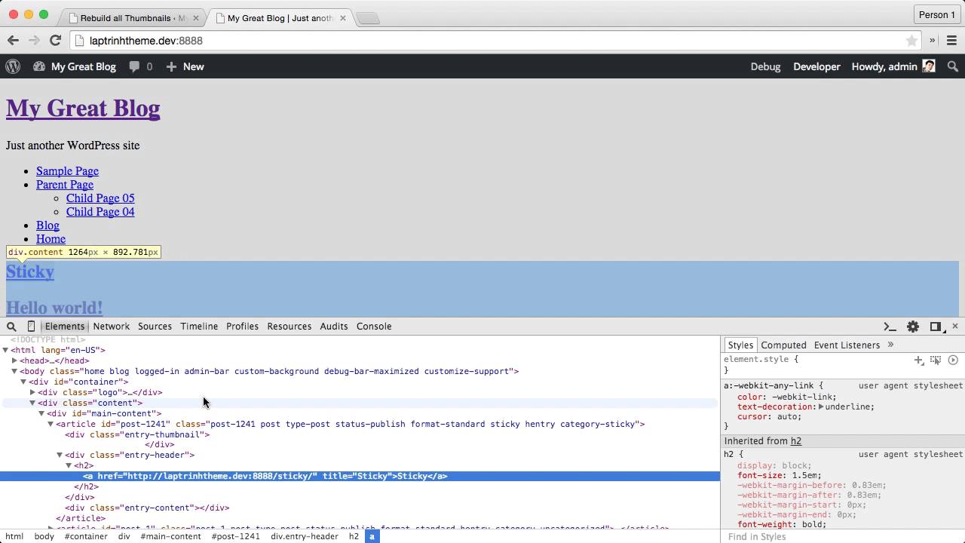Screen dimensions: 965x543
Task: Expand the div class="logo" node
Action: click(x=32, y=392)
